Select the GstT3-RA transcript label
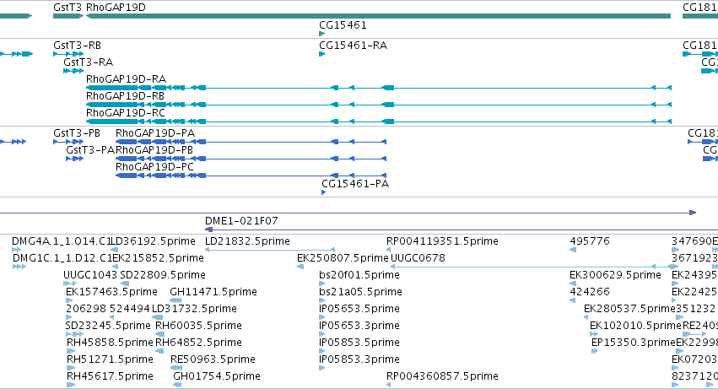718x389 pixels. coord(88,62)
